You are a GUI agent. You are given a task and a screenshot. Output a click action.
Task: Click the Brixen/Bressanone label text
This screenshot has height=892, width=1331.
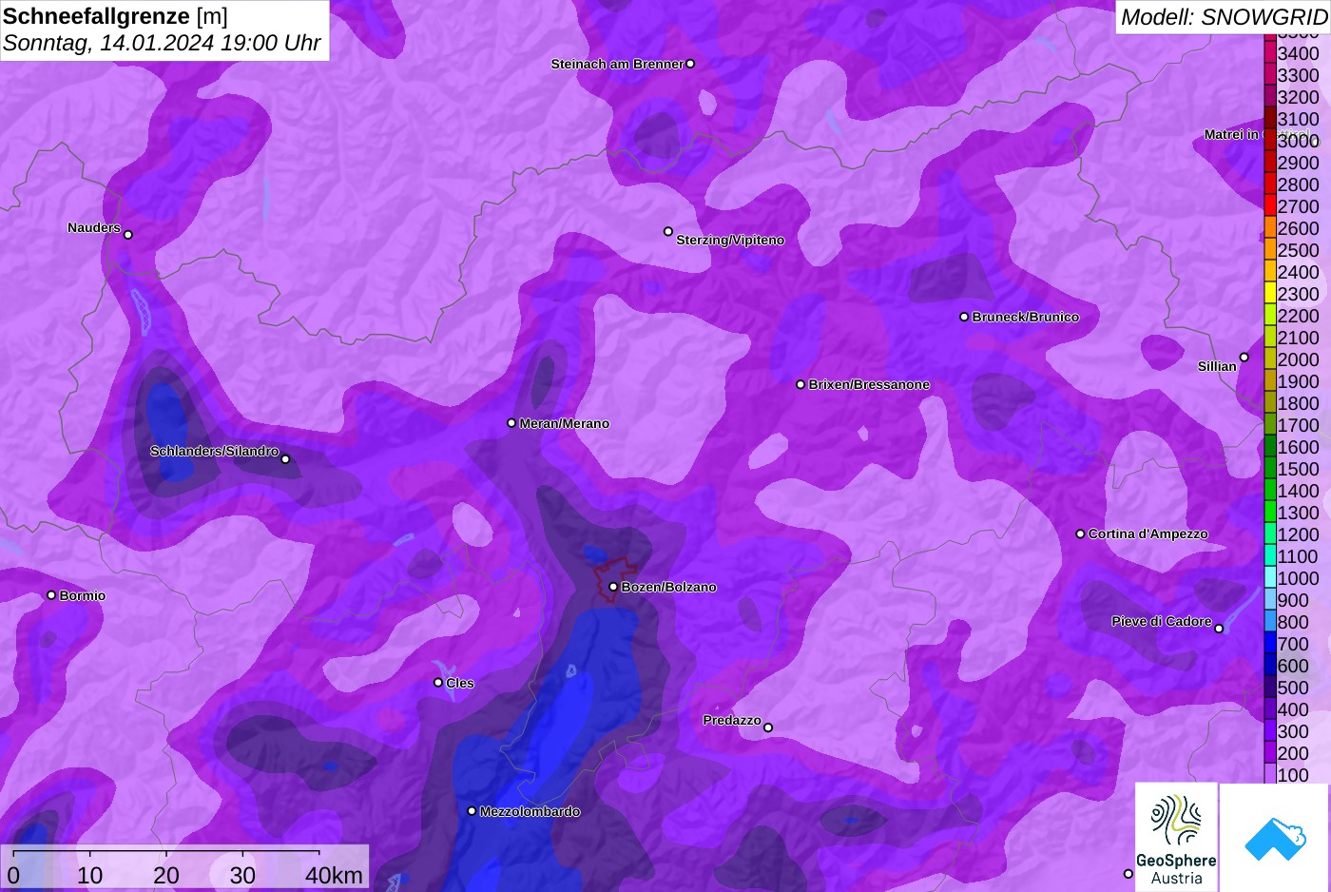click(x=869, y=384)
